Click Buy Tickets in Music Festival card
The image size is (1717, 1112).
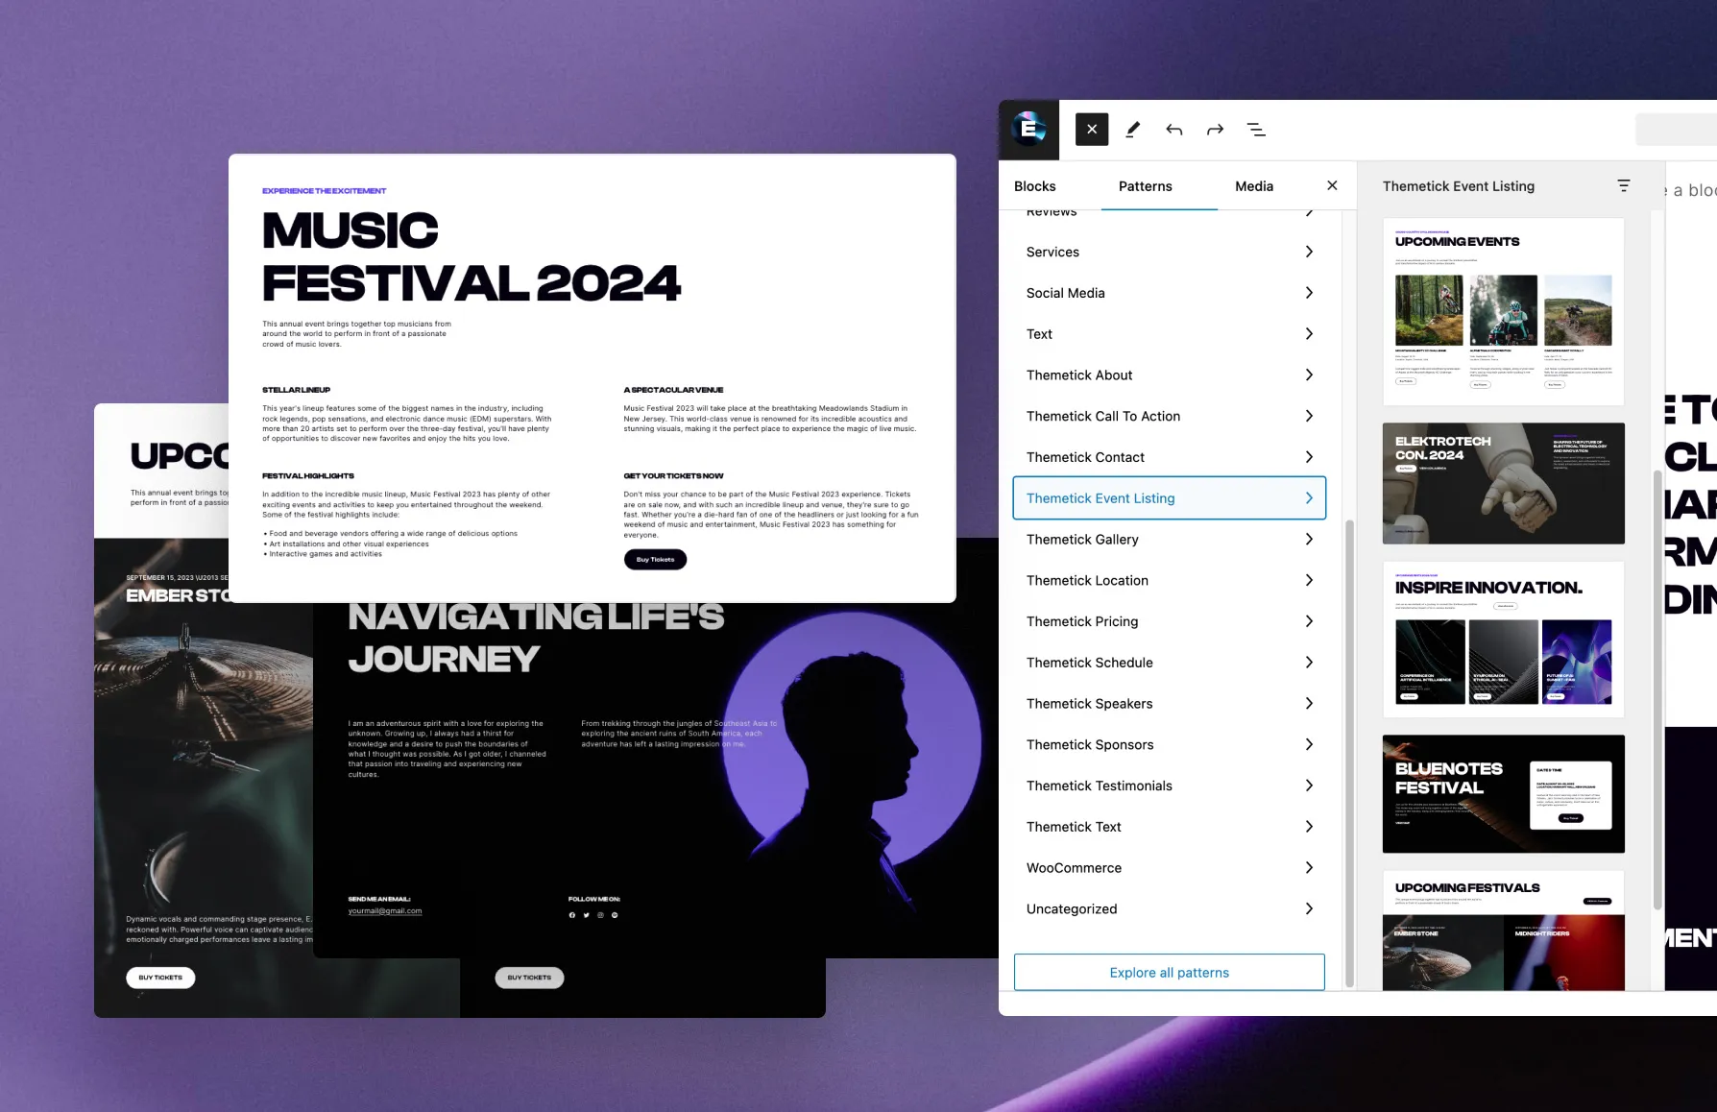coord(655,559)
